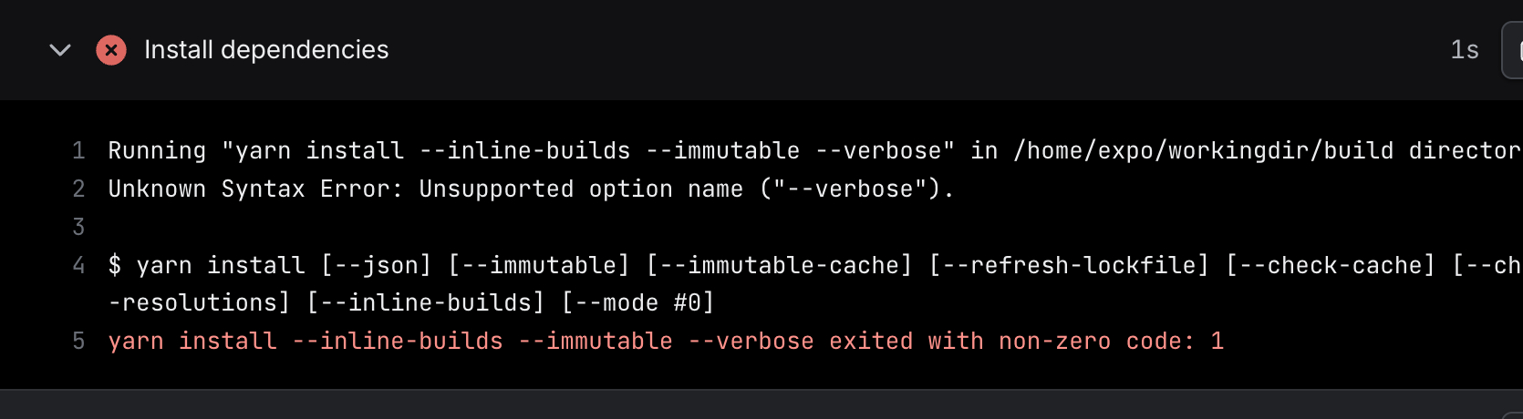Viewport: 1523px width, 419px height.
Task: Click the "[--mode #0]" option text
Action: click(637, 302)
